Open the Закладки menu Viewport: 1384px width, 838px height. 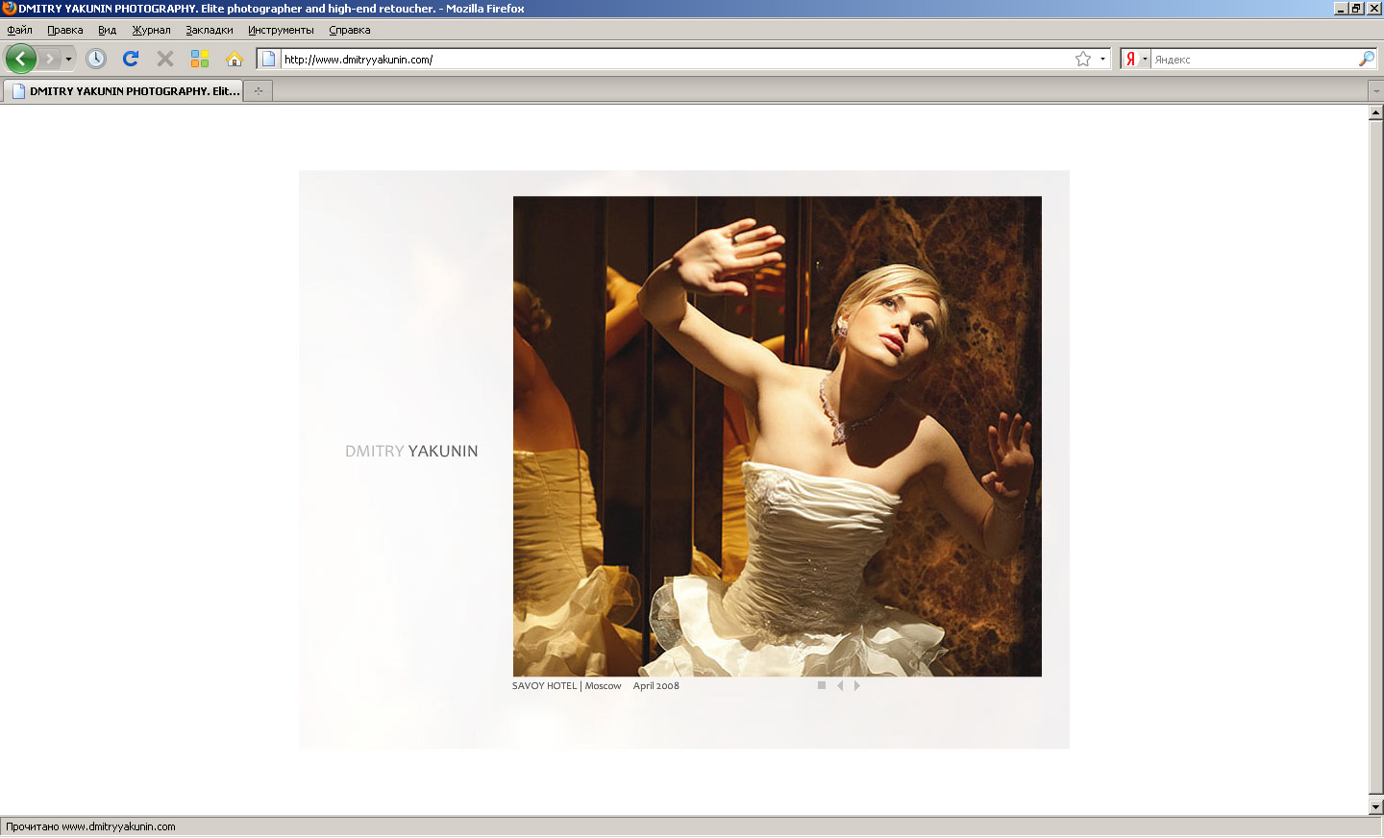coord(210,30)
